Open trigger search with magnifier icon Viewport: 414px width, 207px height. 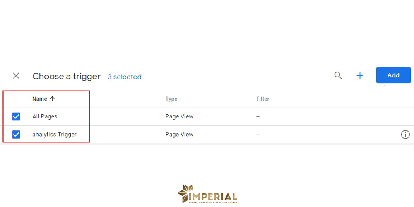pos(338,75)
